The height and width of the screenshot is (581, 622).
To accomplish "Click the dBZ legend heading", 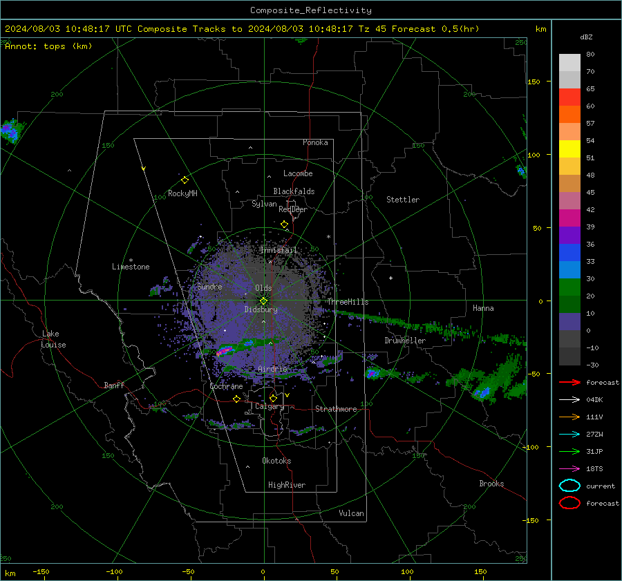I will click(586, 37).
